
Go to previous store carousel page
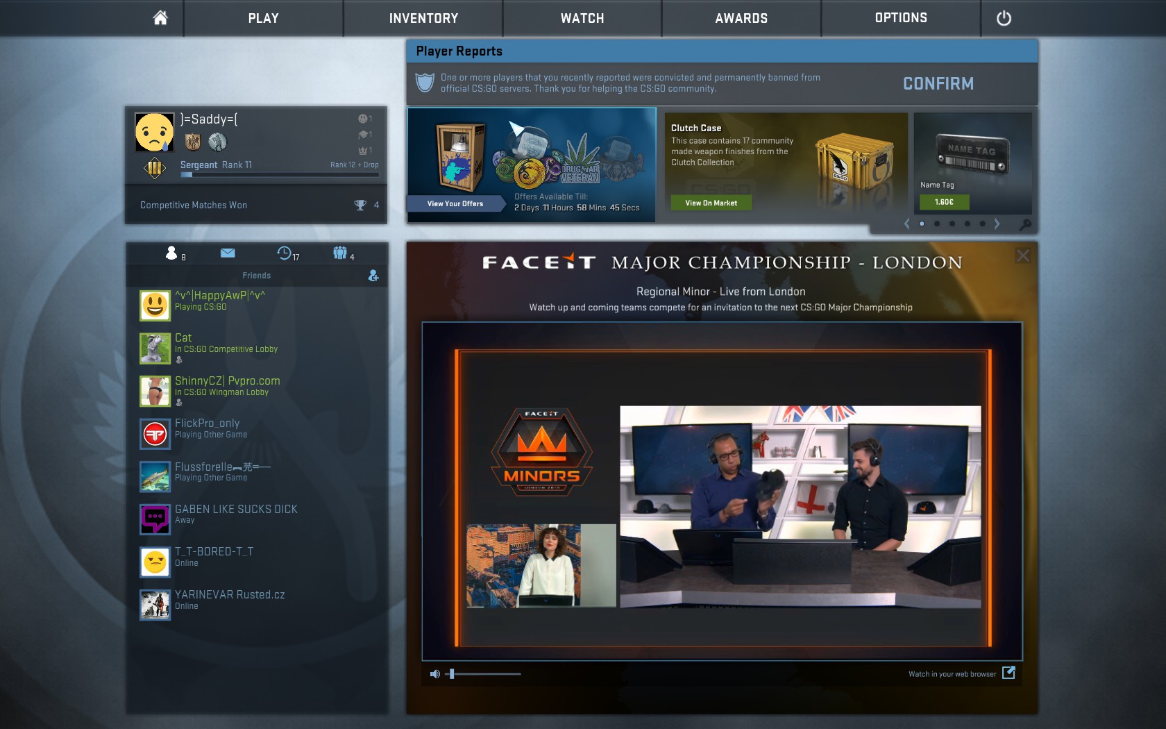pyautogui.click(x=906, y=224)
